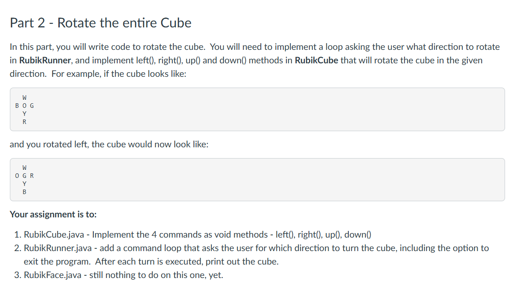Click the heading Part 2 - Rotate the entire Cube
This screenshot has height=287, width=523.
pos(101,23)
